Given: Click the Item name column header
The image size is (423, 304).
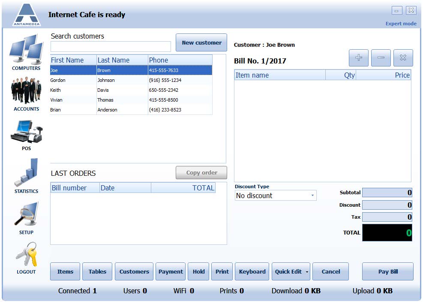Looking at the screenshot, I should tap(280, 75).
